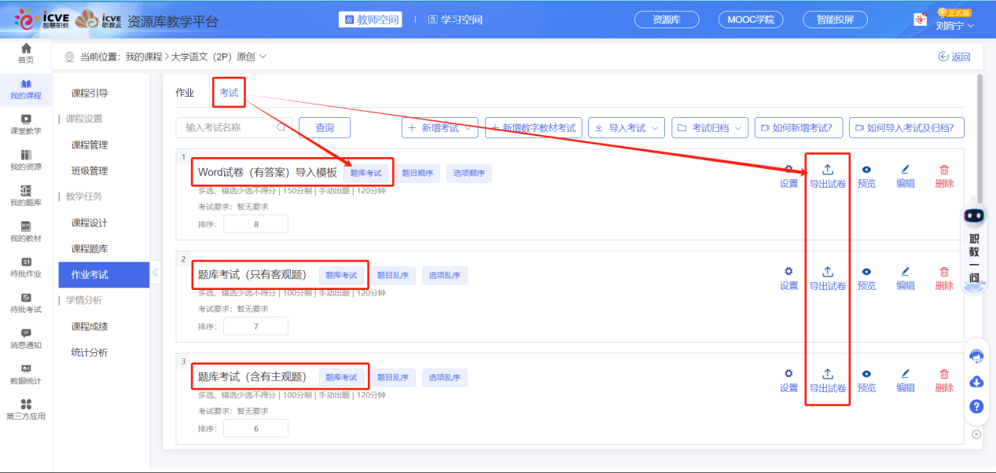Go to 课堂教学 in the sidebar

point(26,124)
